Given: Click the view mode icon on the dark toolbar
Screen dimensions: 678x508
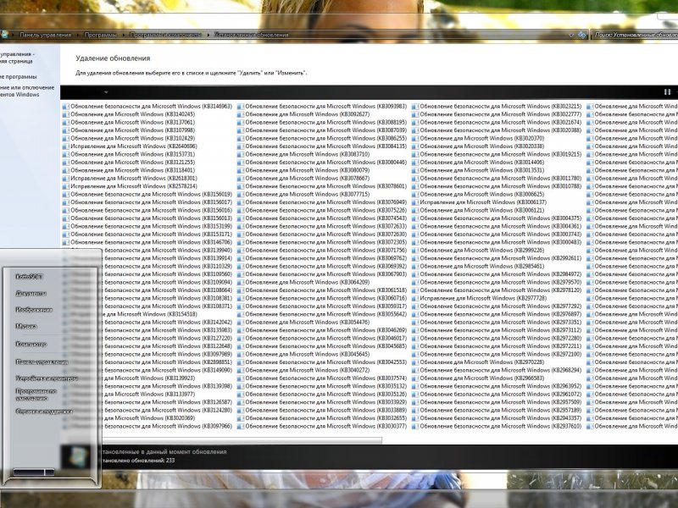Looking at the screenshot, I should [x=667, y=92].
